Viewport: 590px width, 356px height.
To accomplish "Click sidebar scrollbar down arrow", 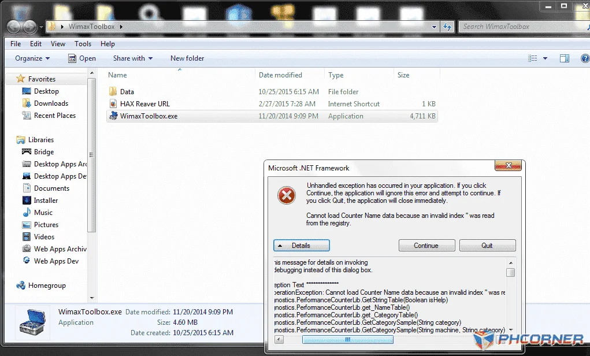I will pyautogui.click(x=92, y=298).
